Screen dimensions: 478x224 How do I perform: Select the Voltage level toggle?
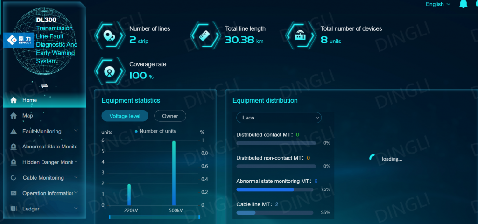point(125,116)
